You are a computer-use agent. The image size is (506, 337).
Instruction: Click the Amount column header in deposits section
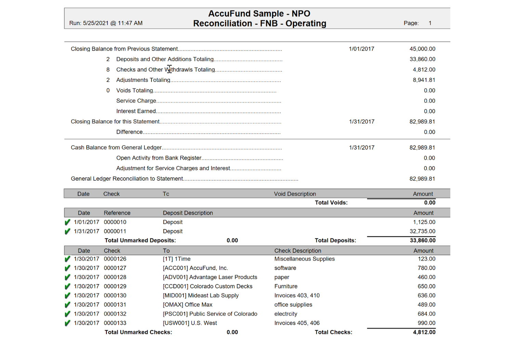coord(423,213)
